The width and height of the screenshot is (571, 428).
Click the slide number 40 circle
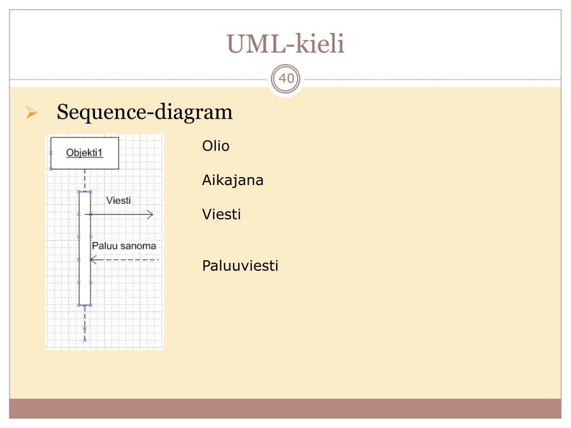(x=286, y=79)
